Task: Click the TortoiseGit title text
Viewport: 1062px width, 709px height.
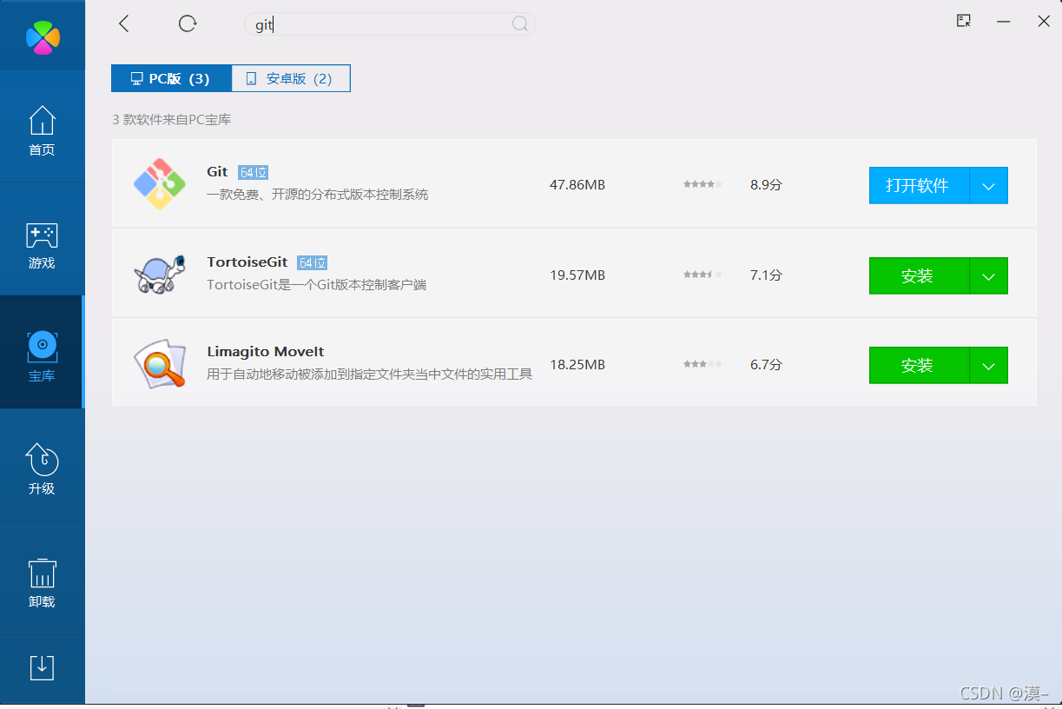Action: [248, 262]
